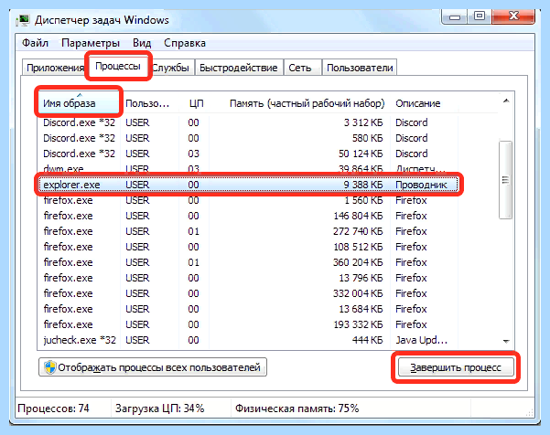Select firefox.exe row using 272 740 КБ
Image resolution: width=550 pixels, height=435 pixels.
(x=248, y=231)
